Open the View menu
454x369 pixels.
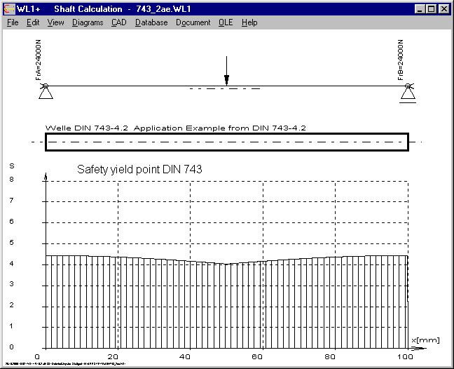(x=55, y=22)
